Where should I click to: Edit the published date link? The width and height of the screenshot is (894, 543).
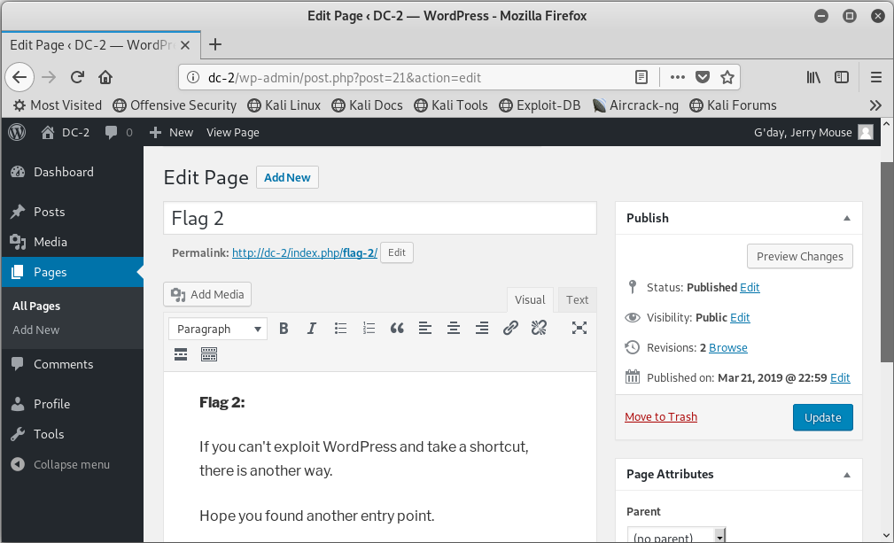[x=840, y=377]
